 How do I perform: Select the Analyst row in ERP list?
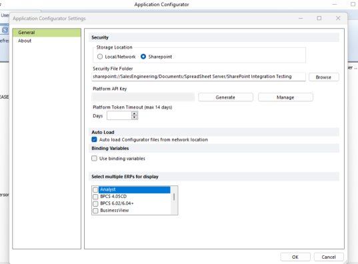(x=135, y=189)
